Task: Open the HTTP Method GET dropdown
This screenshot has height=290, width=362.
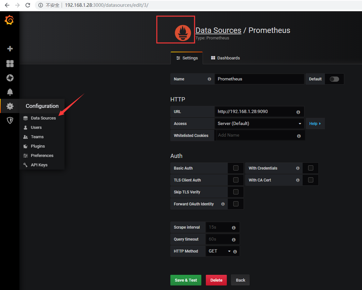Action: [x=219, y=251]
